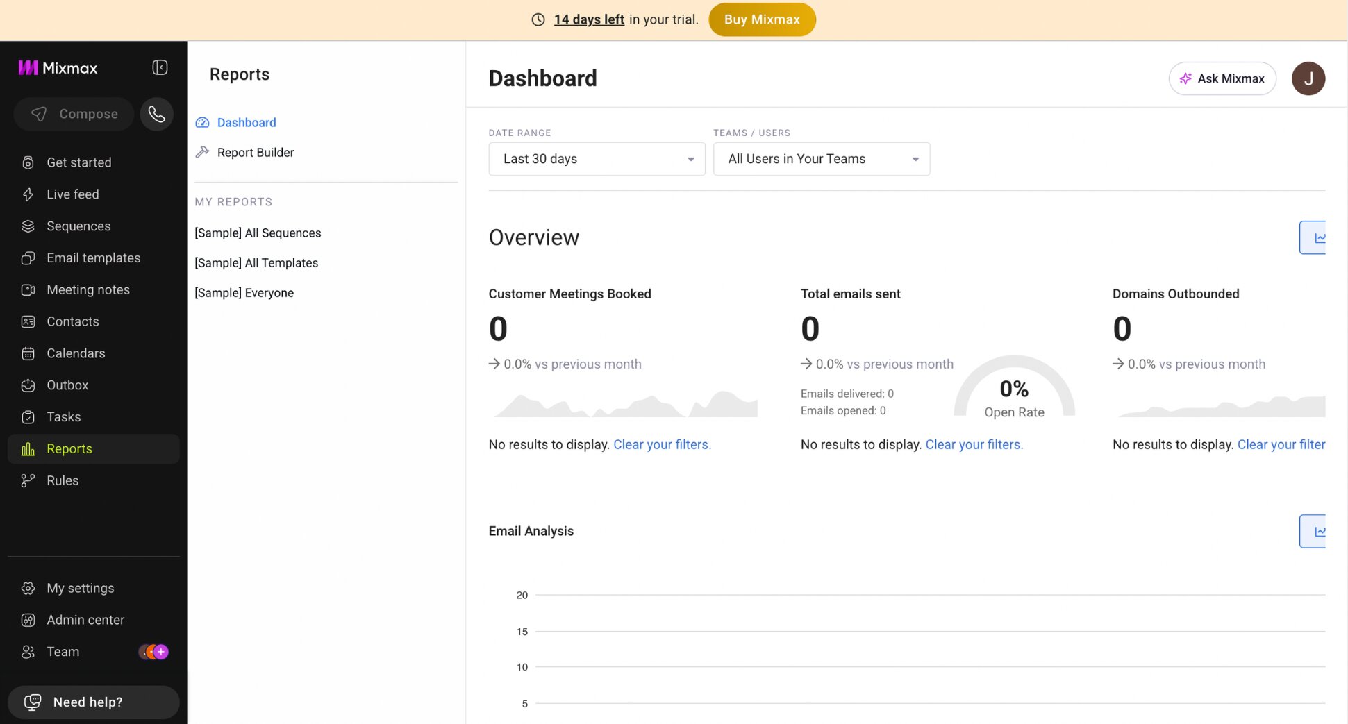1348x724 pixels.
Task: Click the Tasks icon in sidebar
Action: click(x=28, y=417)
